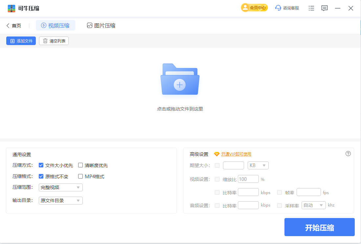Screen dimensions: 361x244
Task: Click video 比特率 kbps input field
Action: pyautogui.click(x=248, y=192)
